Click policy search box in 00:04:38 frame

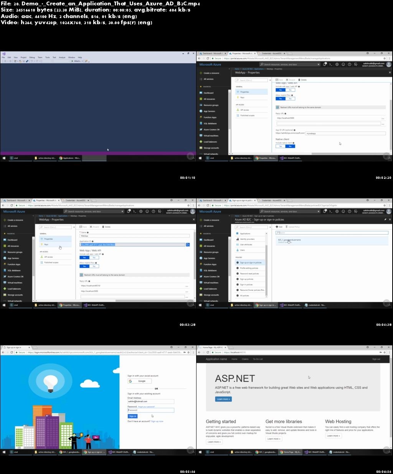pos(332,233)
